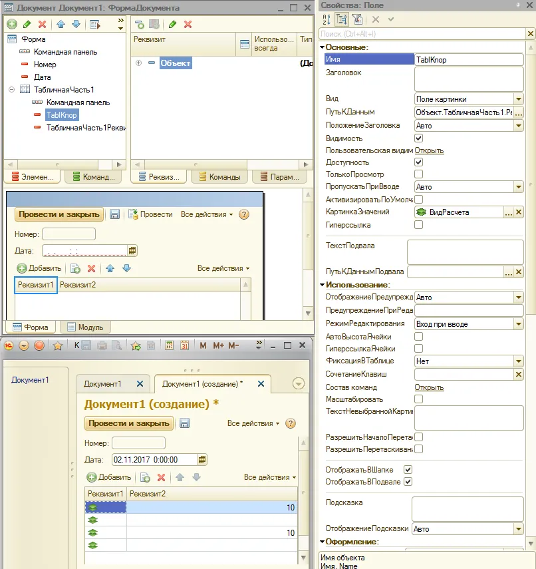Open calculator icon in running app toolbar
The width and height of the screenshot is (536, 569).
169,345
